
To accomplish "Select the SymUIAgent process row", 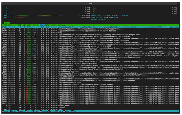I will (x=90, y=75).
